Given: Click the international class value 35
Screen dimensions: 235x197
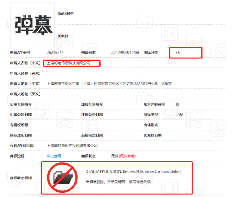Looking at the screenshot, I should pos(177,53).
